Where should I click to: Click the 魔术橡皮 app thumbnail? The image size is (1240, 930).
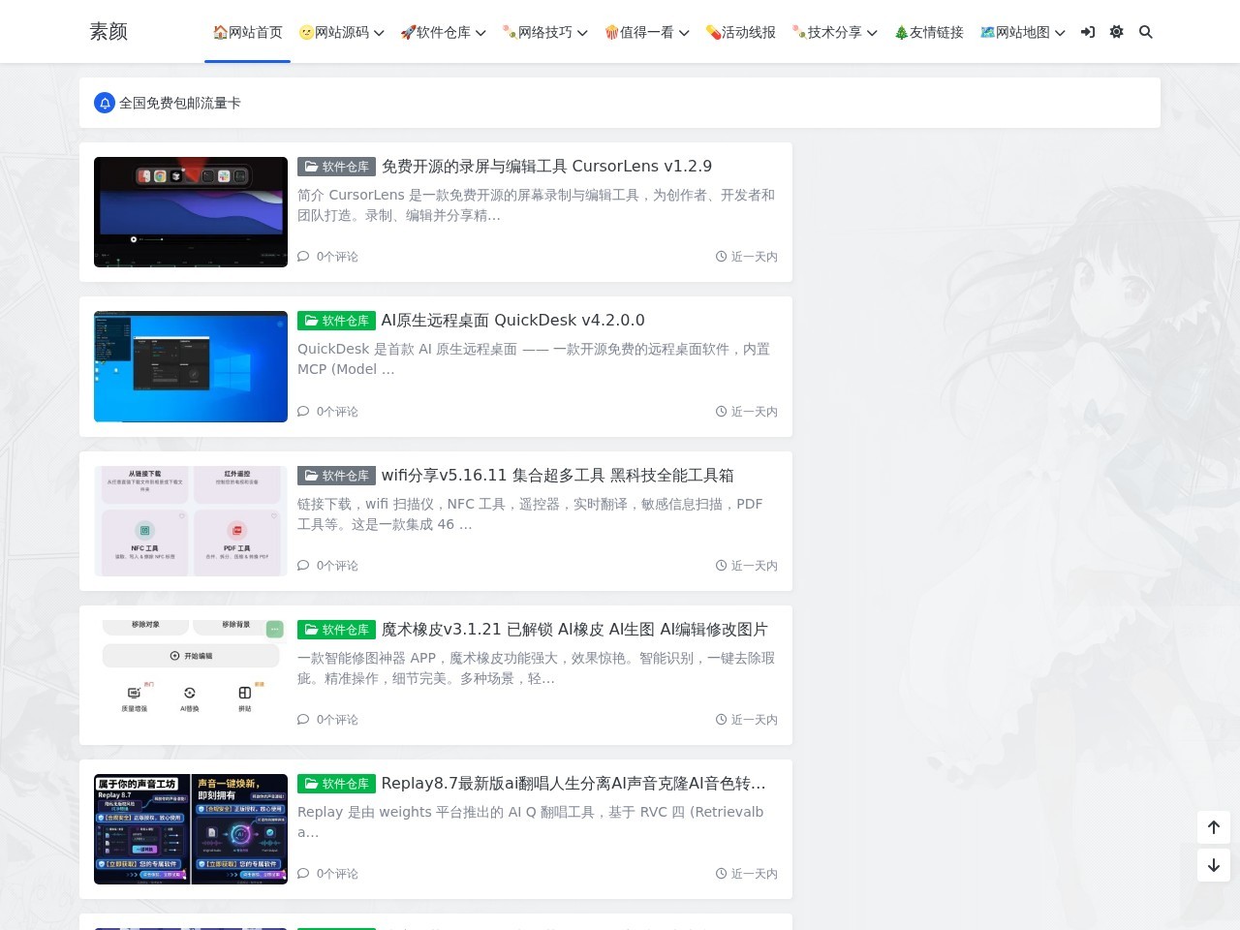[191, 675]
